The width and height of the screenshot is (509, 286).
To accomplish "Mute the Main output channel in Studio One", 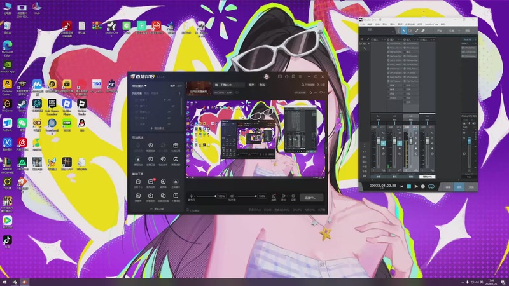I will tap(464, 133).
